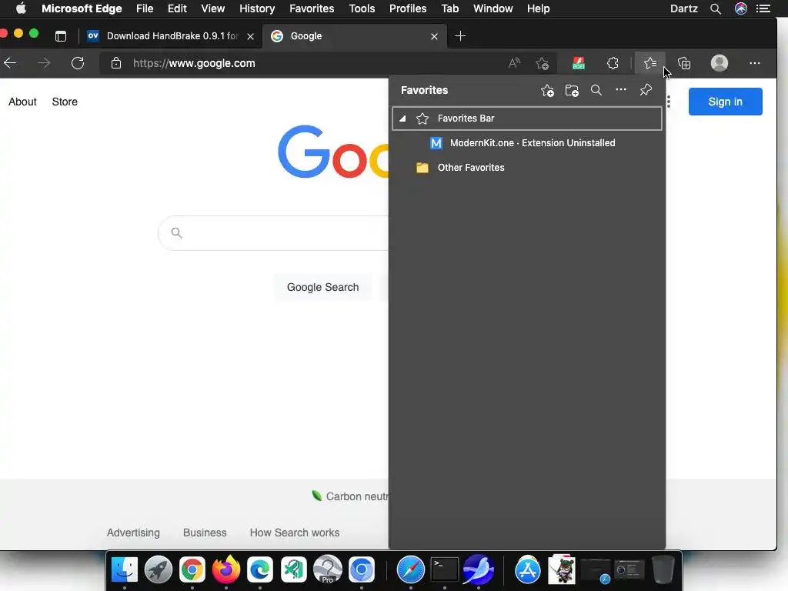Switch to Download HandBrake tab
788x591 pixels.
[x=171, y=36]
